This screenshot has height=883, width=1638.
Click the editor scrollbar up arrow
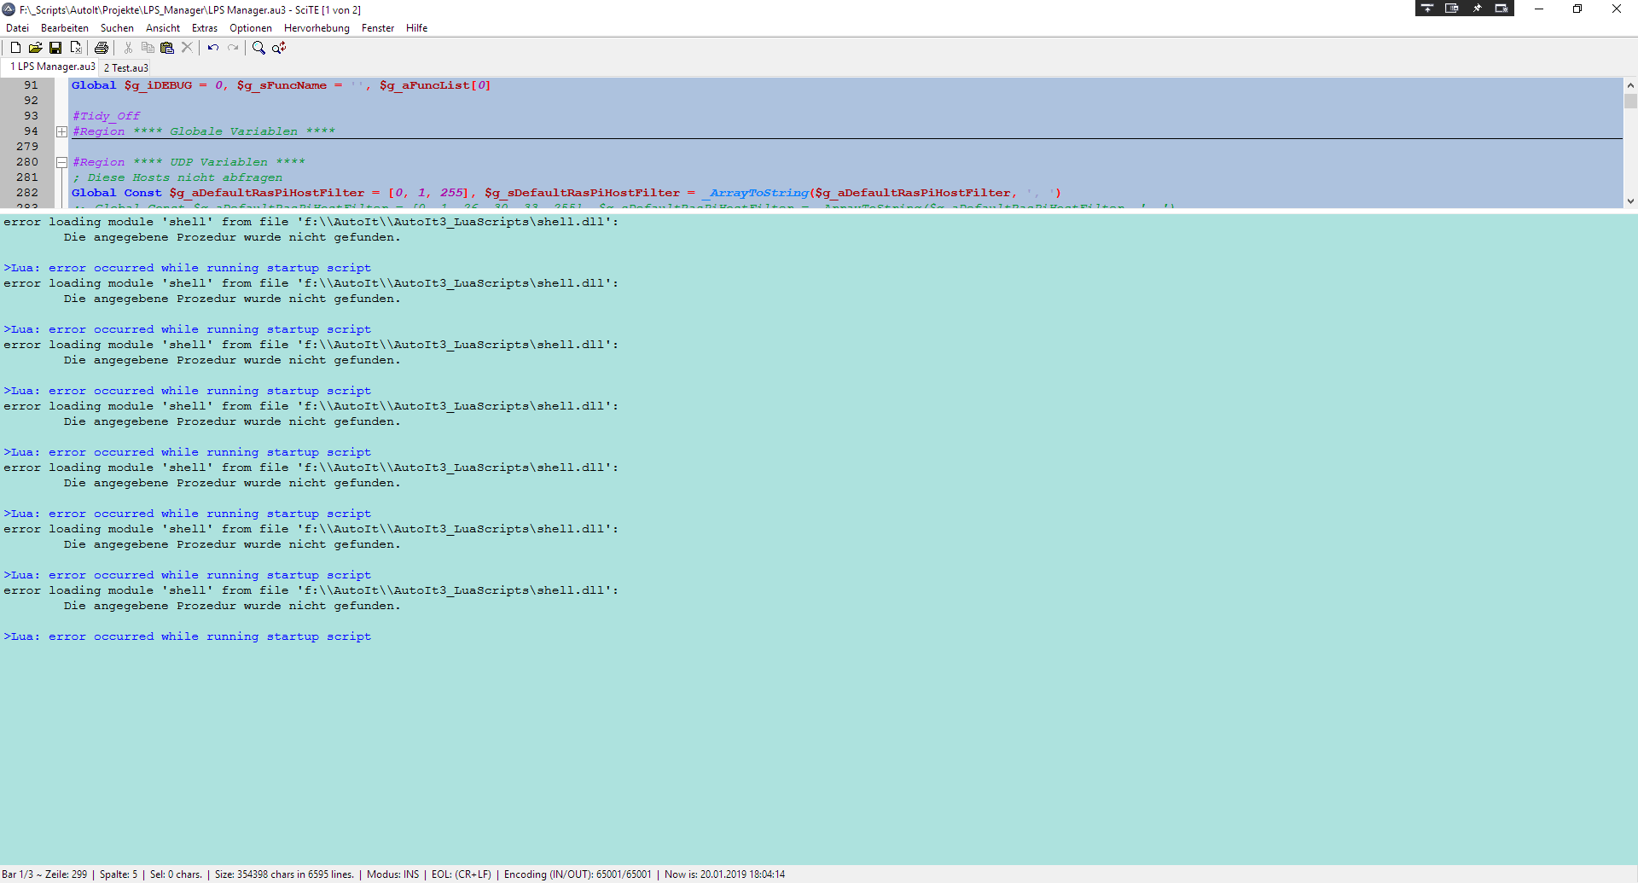point(1630,85)
